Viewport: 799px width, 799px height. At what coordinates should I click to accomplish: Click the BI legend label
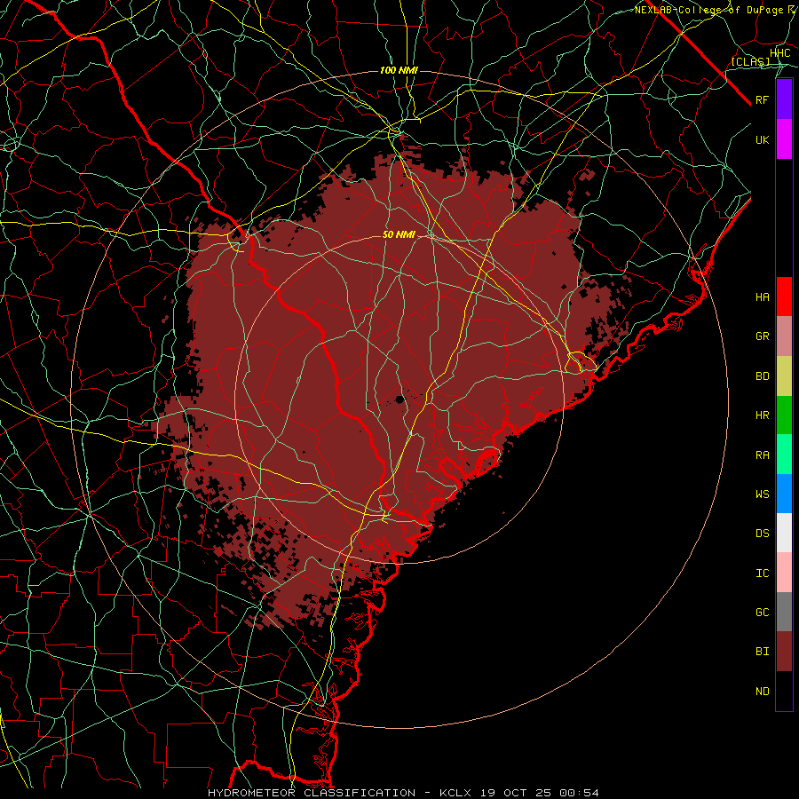coord(762,652)
